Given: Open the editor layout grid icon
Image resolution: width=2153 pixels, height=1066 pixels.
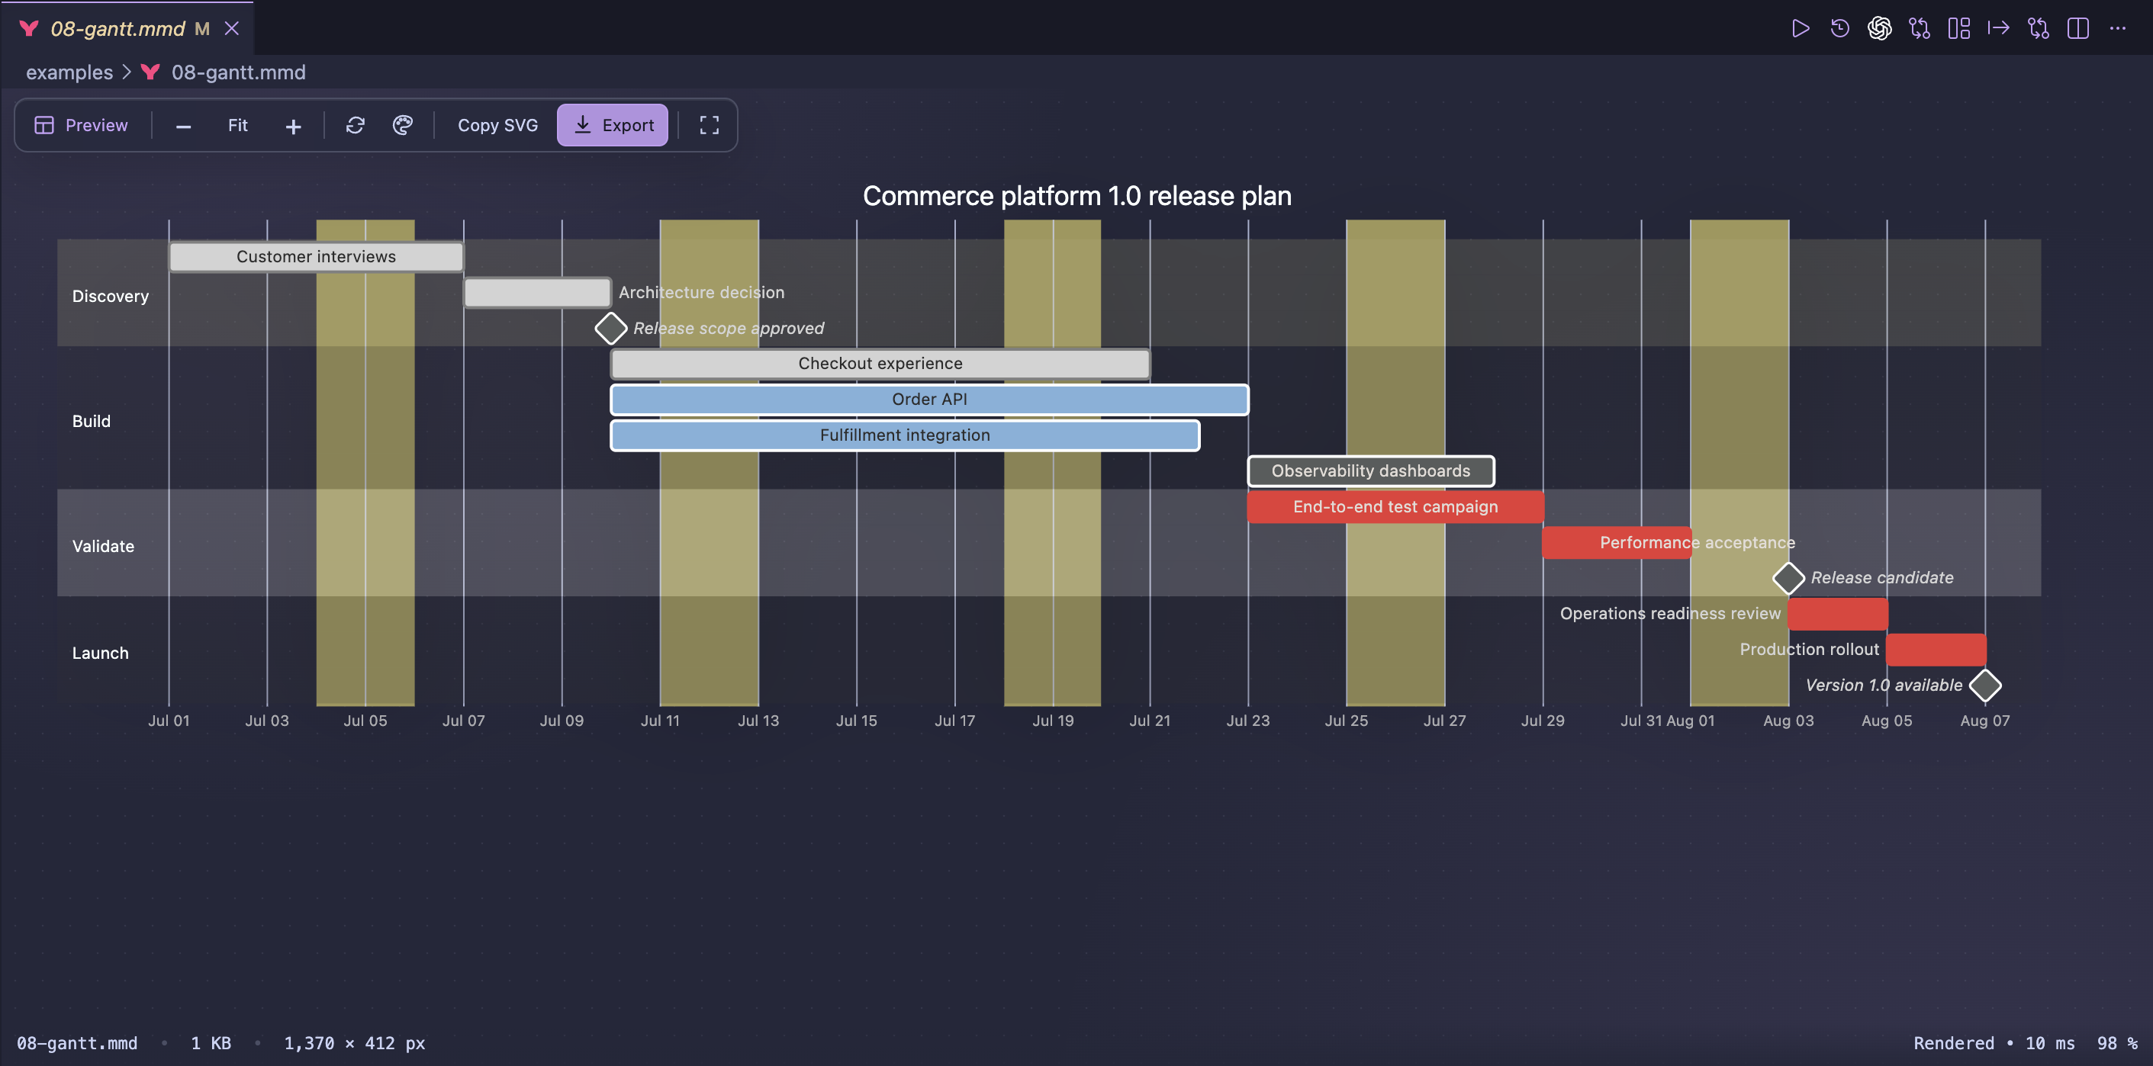Looking at the screenshot, I should [x=1959, y=28].
